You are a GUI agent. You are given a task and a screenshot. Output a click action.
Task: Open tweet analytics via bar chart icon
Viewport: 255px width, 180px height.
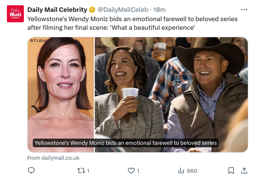point(181,171)
